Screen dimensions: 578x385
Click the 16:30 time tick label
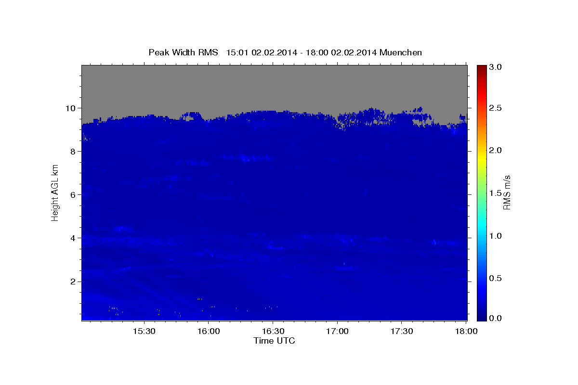273,332
